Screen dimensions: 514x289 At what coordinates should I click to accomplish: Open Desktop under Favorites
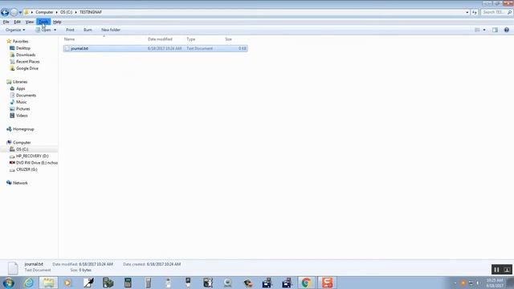[x=20, y=48]
